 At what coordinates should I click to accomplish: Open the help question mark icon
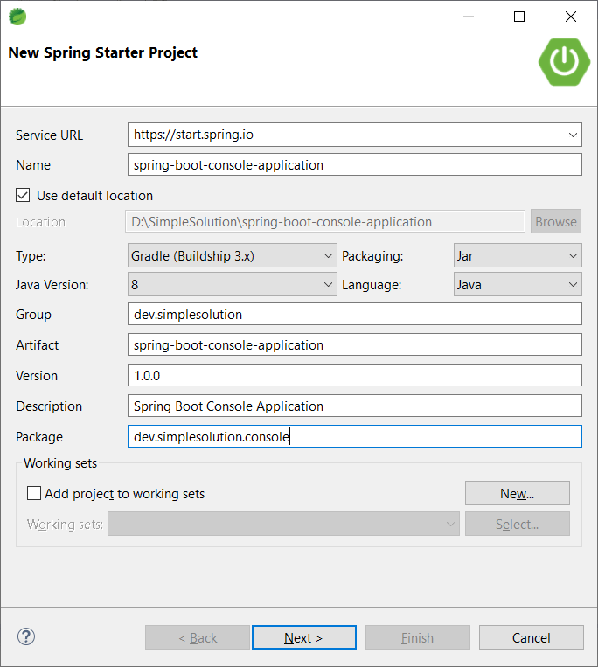26,636
